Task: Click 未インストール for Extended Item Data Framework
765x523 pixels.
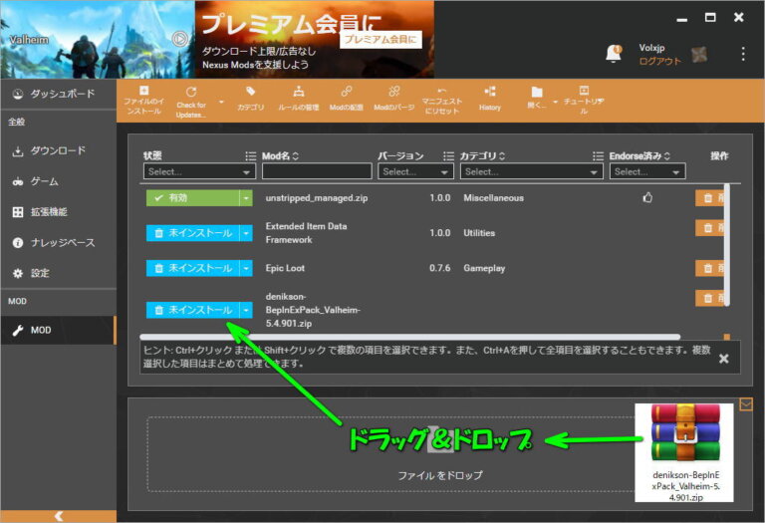Action: point(192,233)
